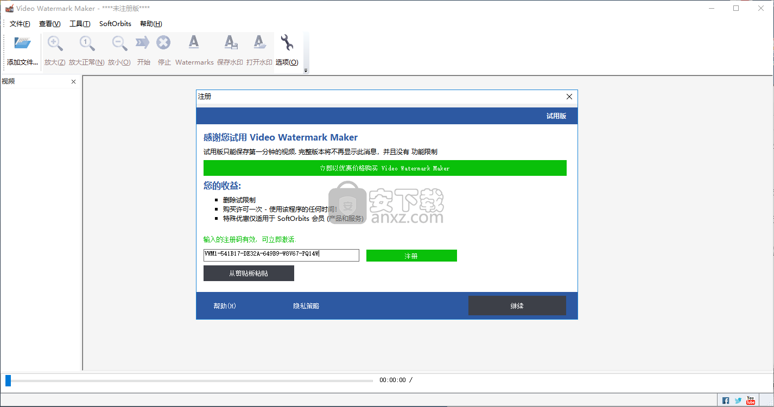Click the Zoom Normal (放大正常) icon
The image size is (774, 407).
[x=87, y=43]
